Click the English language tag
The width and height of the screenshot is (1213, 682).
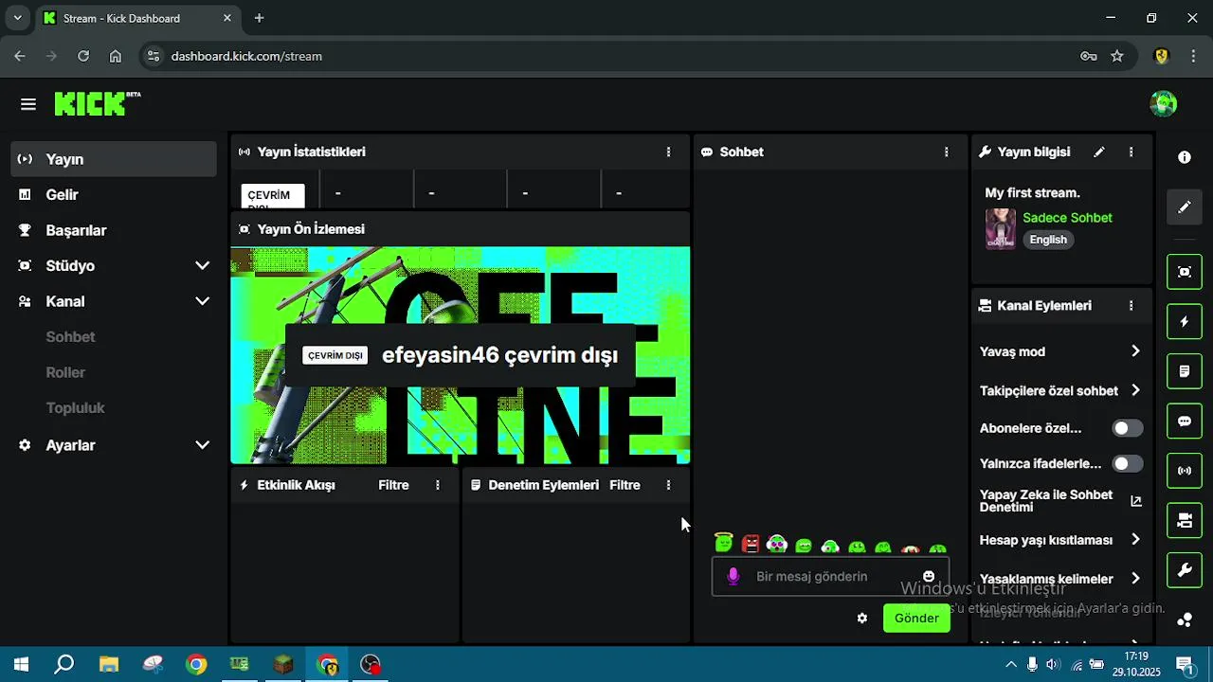(x=1048, y=240)
